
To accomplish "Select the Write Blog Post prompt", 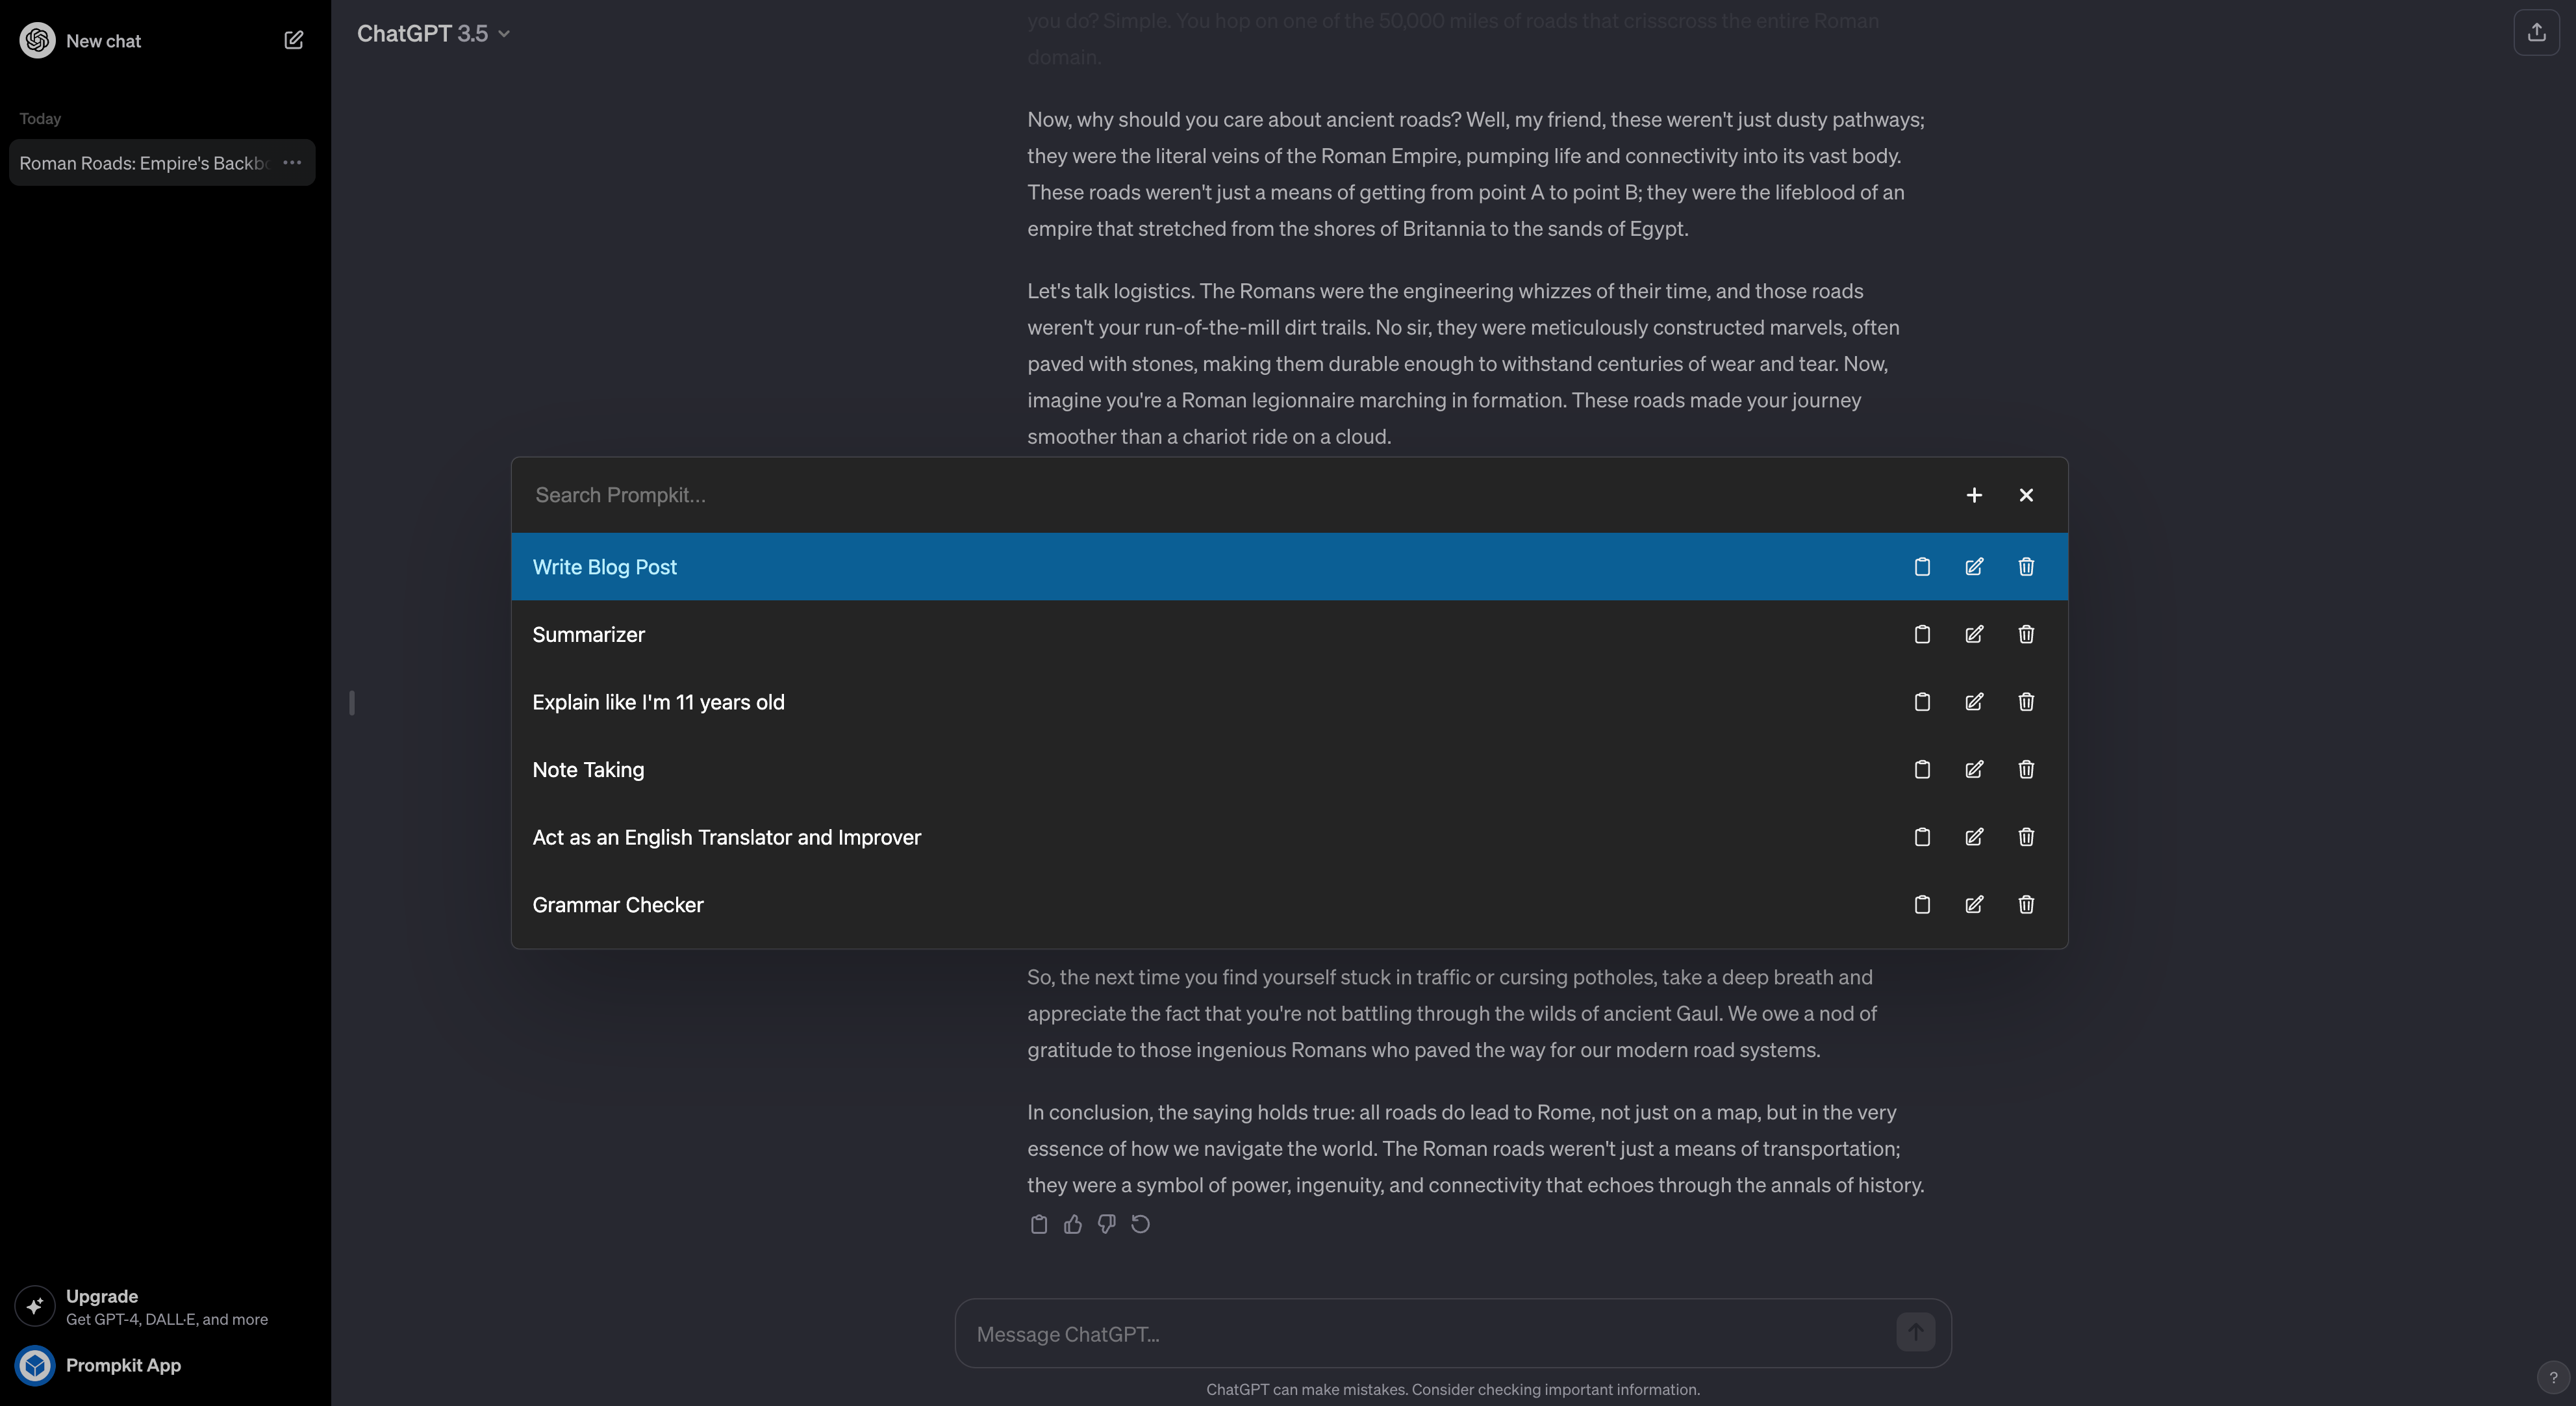I will click(1289, 567).
